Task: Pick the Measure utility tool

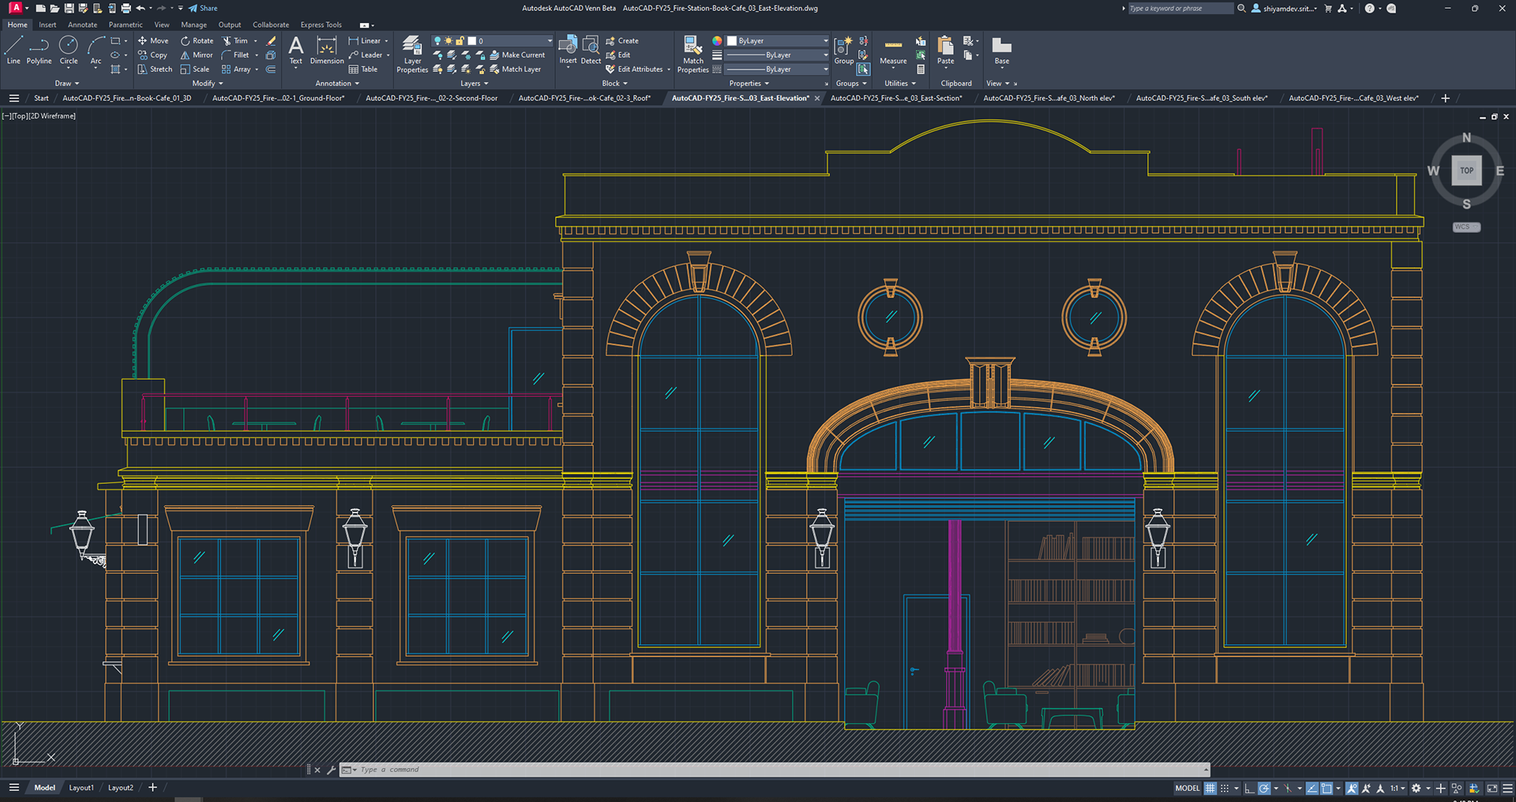Action: pos(893,51)
